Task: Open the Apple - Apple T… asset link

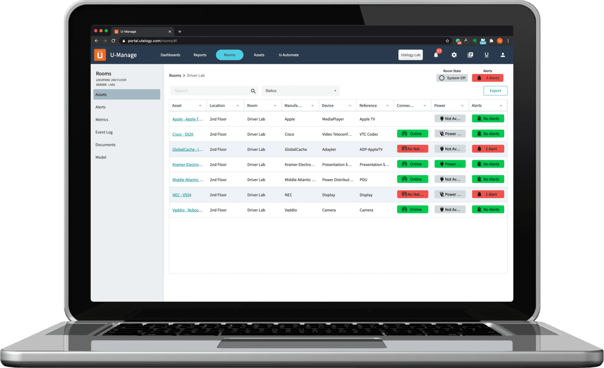Action: (187, 119)
